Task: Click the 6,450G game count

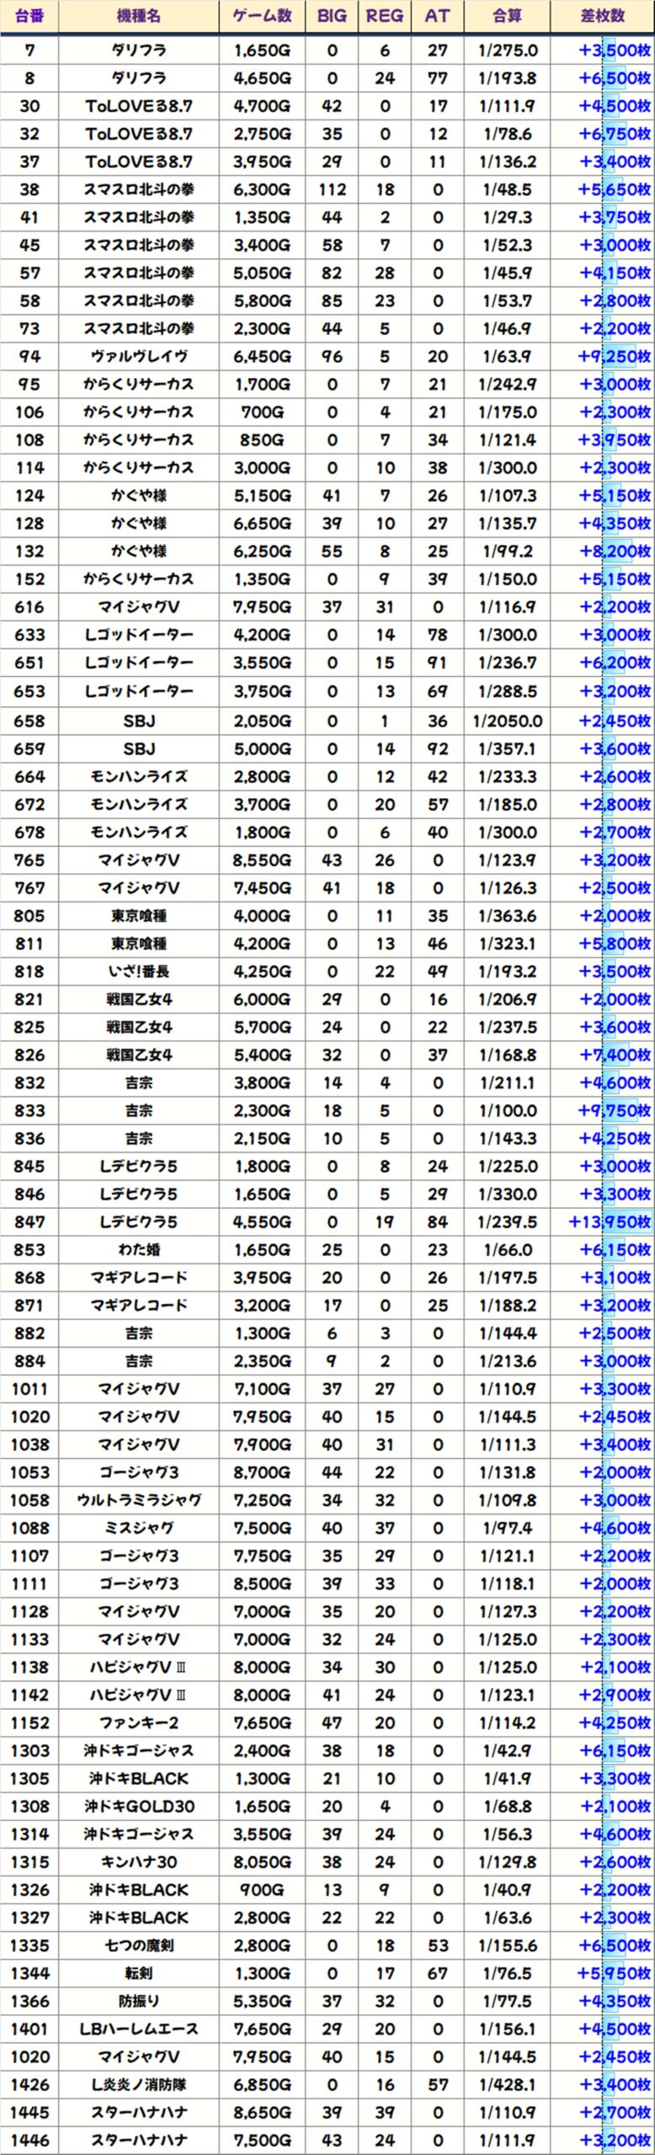Action: point(262,356)
